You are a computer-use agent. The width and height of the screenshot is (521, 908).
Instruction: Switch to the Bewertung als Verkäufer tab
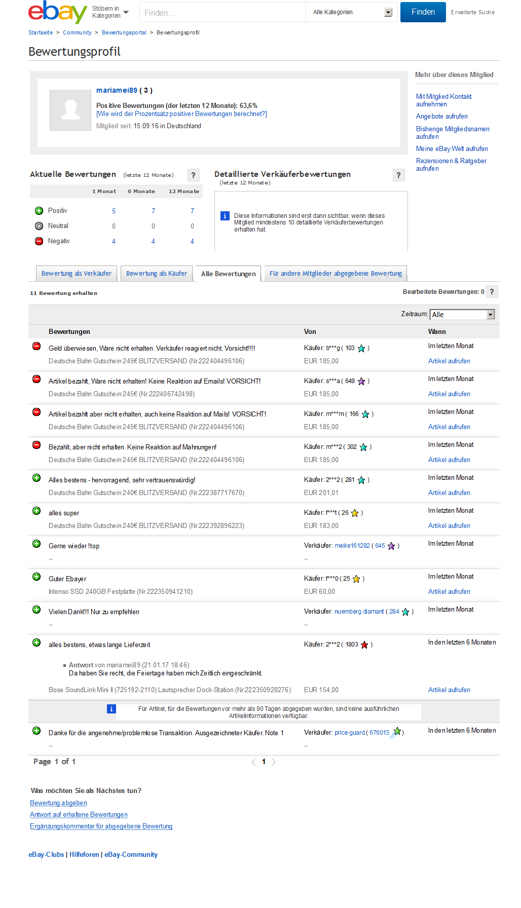[x=77, y=274]
